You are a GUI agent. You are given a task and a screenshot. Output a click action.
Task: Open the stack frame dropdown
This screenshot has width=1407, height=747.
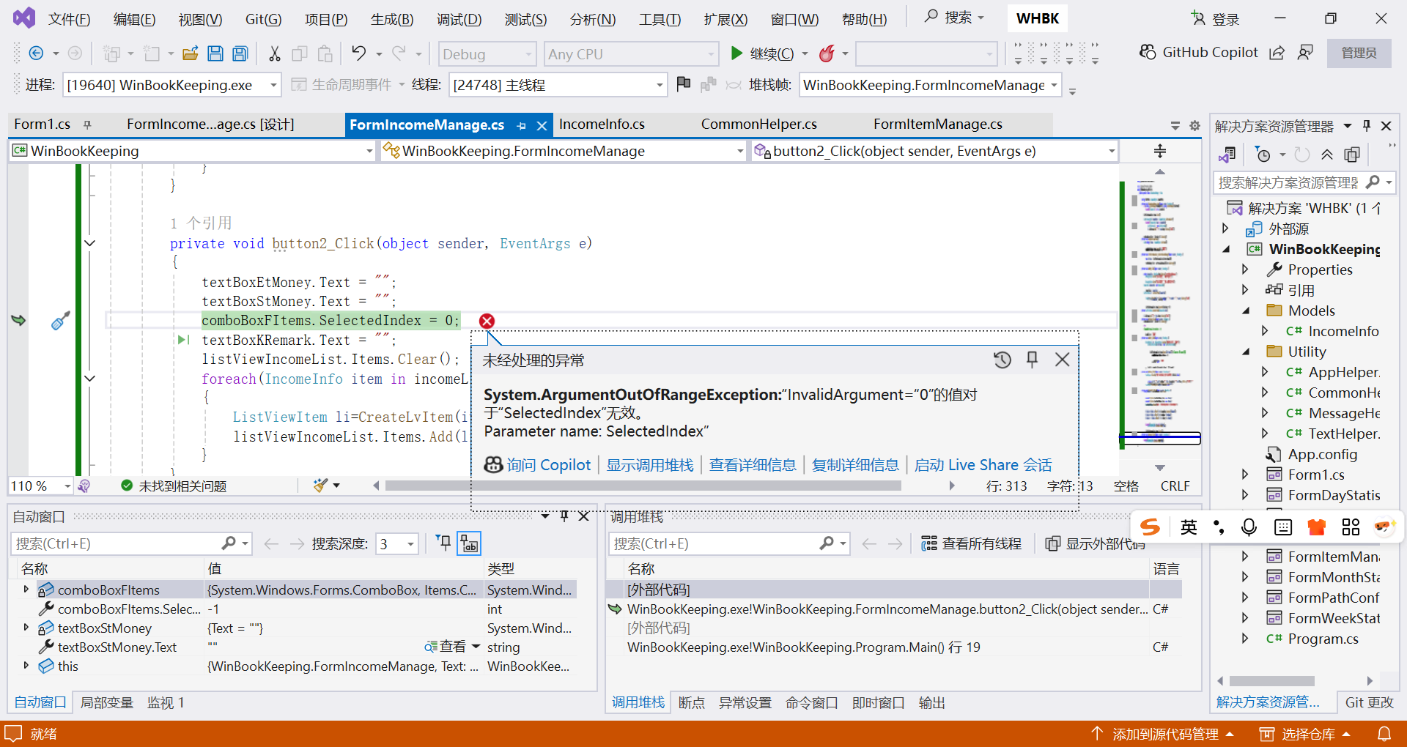coord(931,85)
